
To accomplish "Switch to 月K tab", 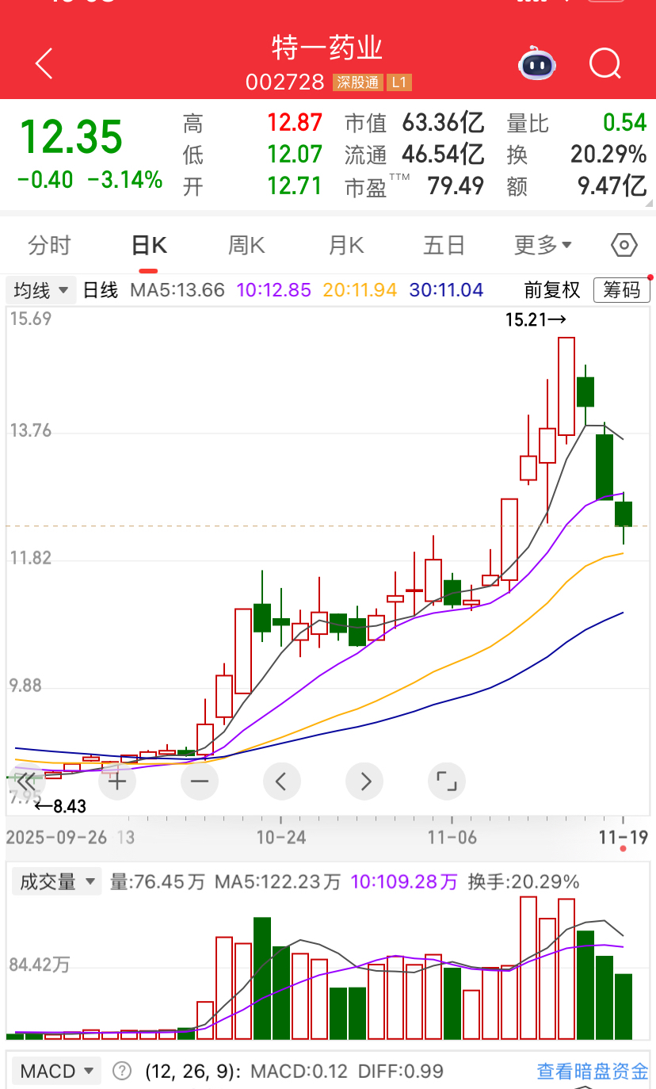I will 345,246.
